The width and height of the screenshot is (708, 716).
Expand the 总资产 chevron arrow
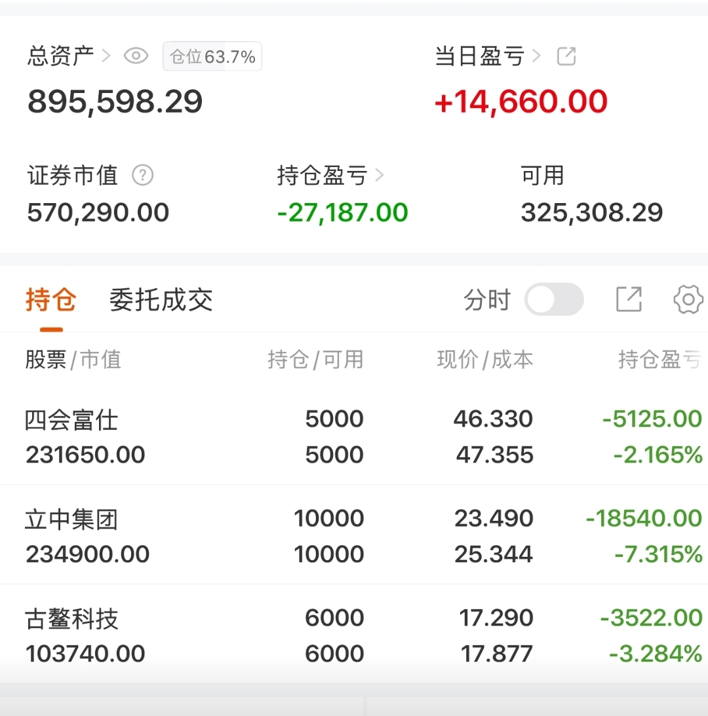[106, 56]
